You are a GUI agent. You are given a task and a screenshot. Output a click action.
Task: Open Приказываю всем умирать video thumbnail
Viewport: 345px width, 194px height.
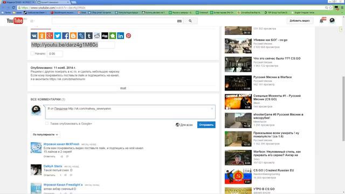pos(238,139)
